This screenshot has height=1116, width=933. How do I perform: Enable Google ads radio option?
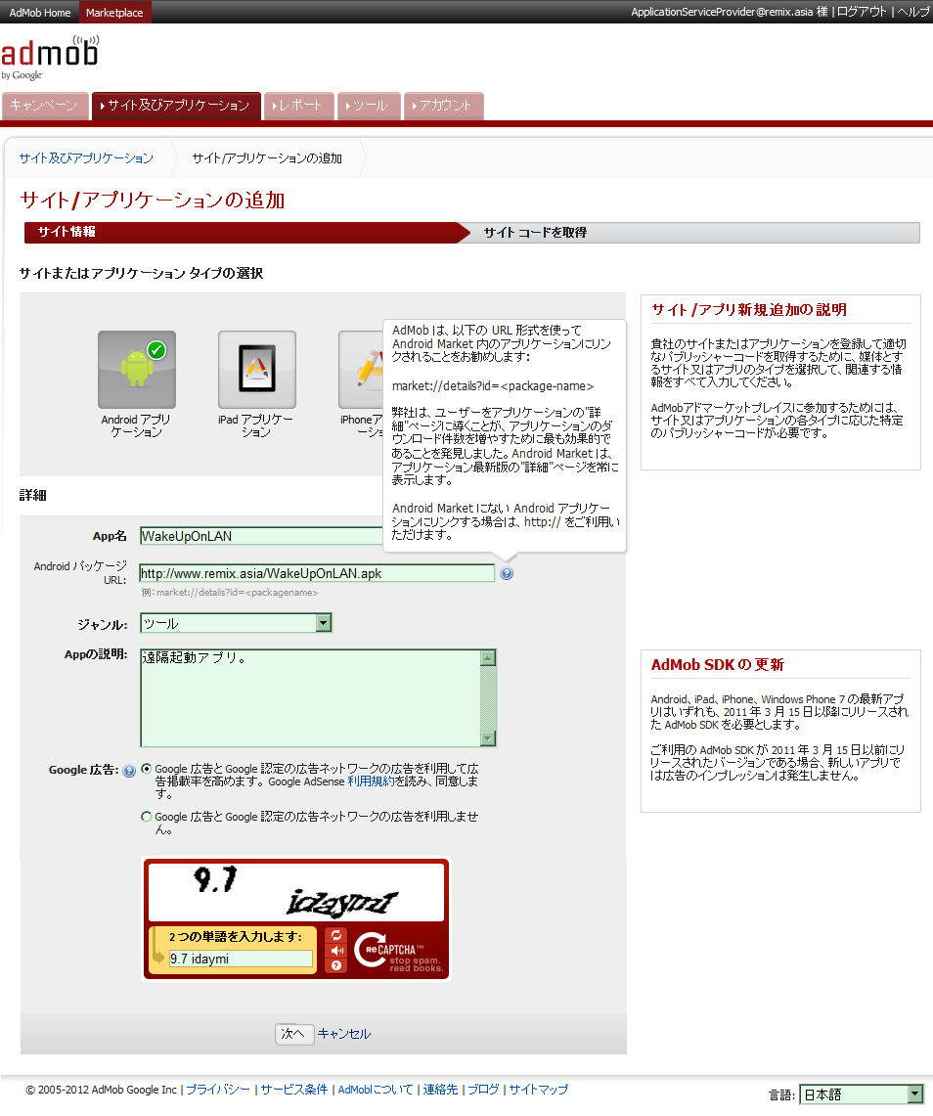pos(146,769)
